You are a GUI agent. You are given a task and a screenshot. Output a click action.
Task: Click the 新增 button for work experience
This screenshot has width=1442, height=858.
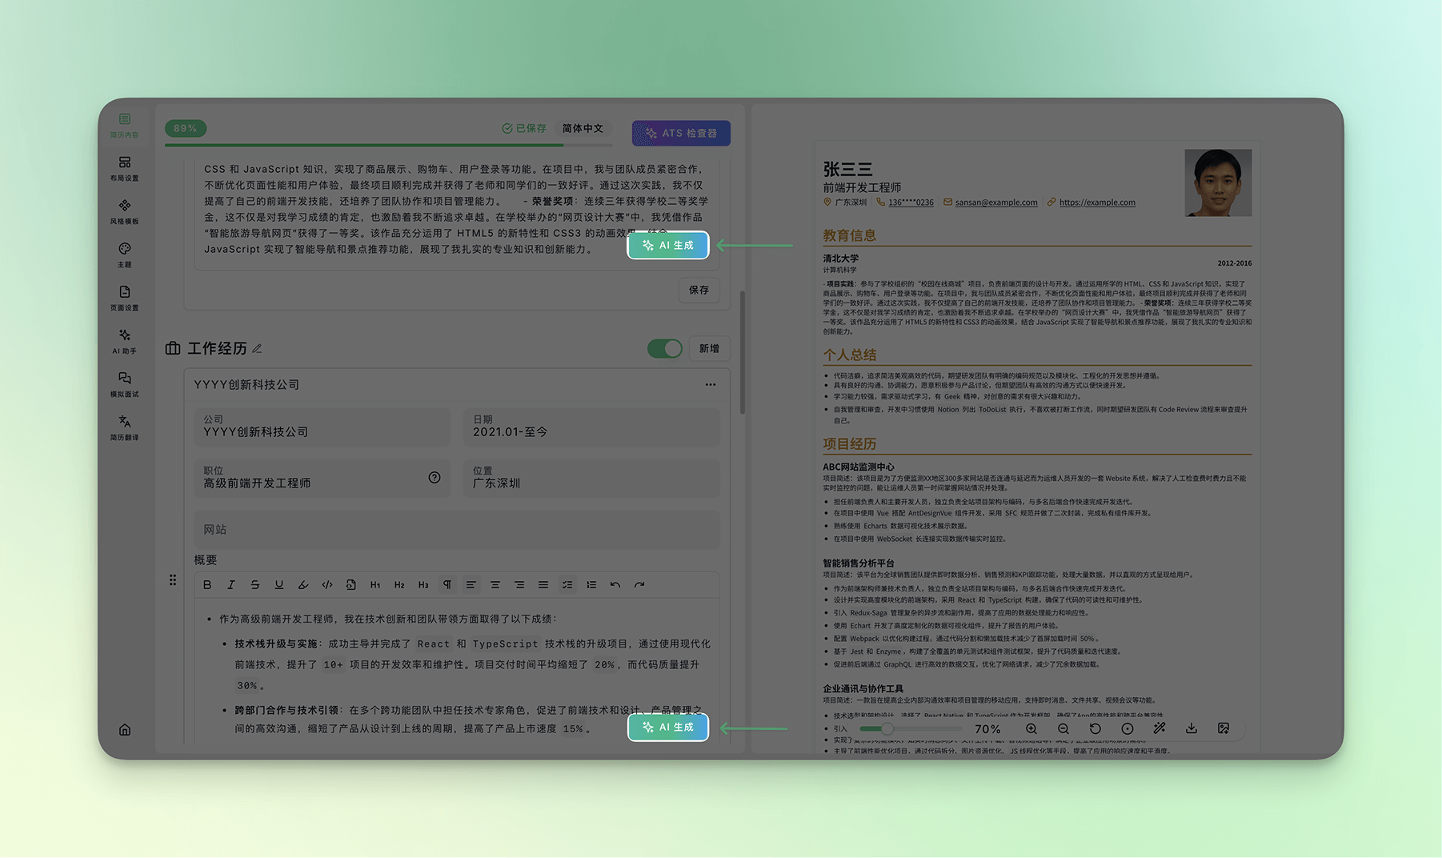tap(709, 348)
